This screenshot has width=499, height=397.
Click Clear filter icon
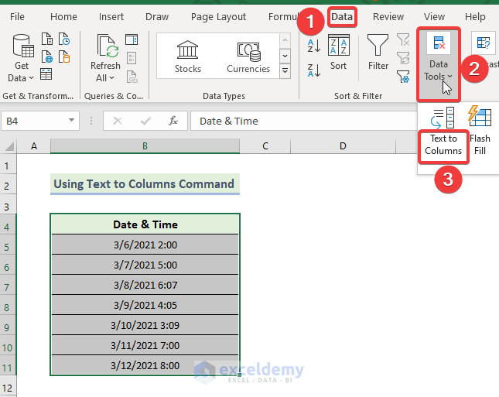coord(403,39)
